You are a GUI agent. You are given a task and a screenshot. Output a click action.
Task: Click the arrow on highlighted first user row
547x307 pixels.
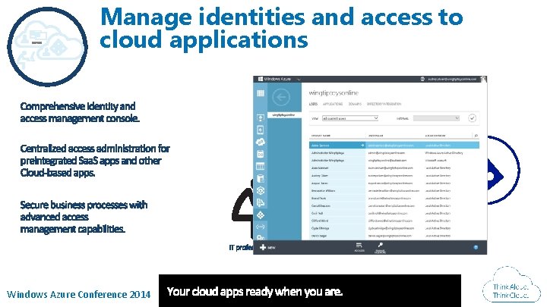362,145
